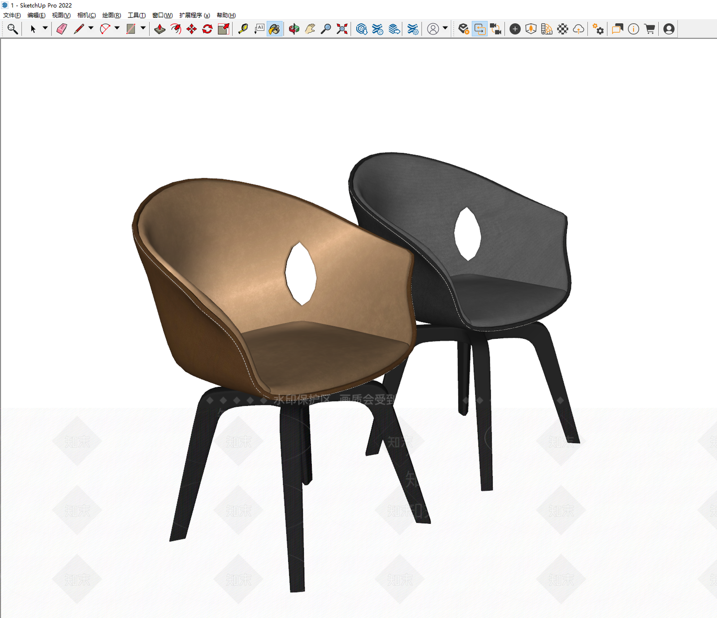
Task: Activate the Pan hand tool
Action: (x=310, y=29)
